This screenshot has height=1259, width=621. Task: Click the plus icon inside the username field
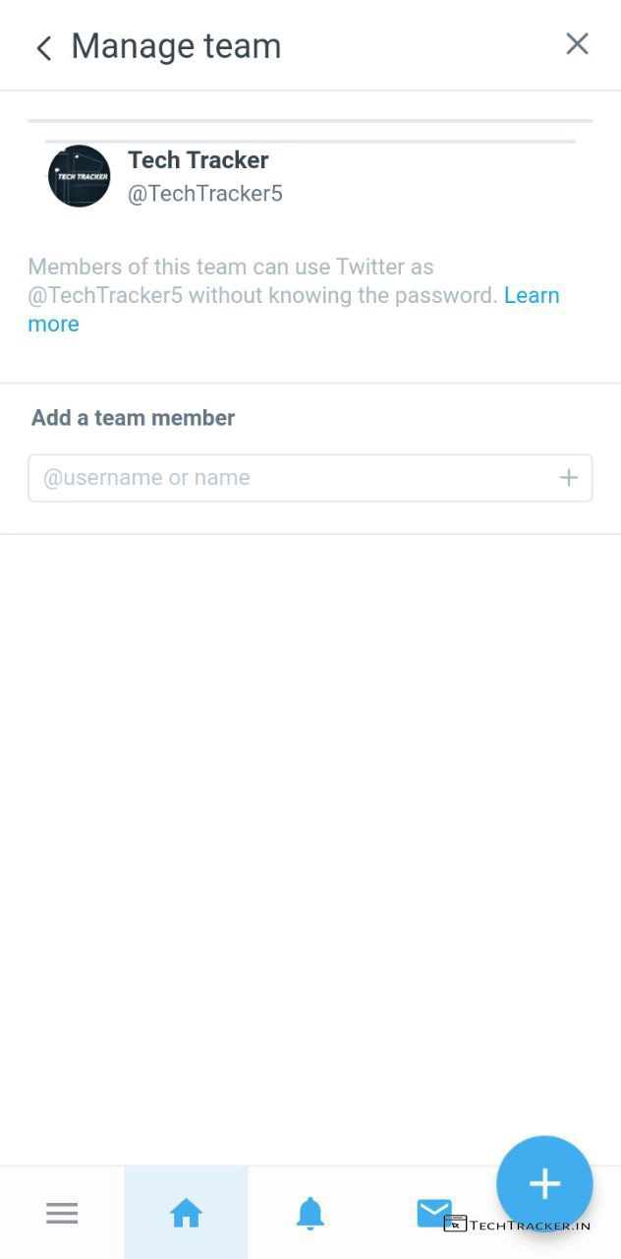point(568,478)
